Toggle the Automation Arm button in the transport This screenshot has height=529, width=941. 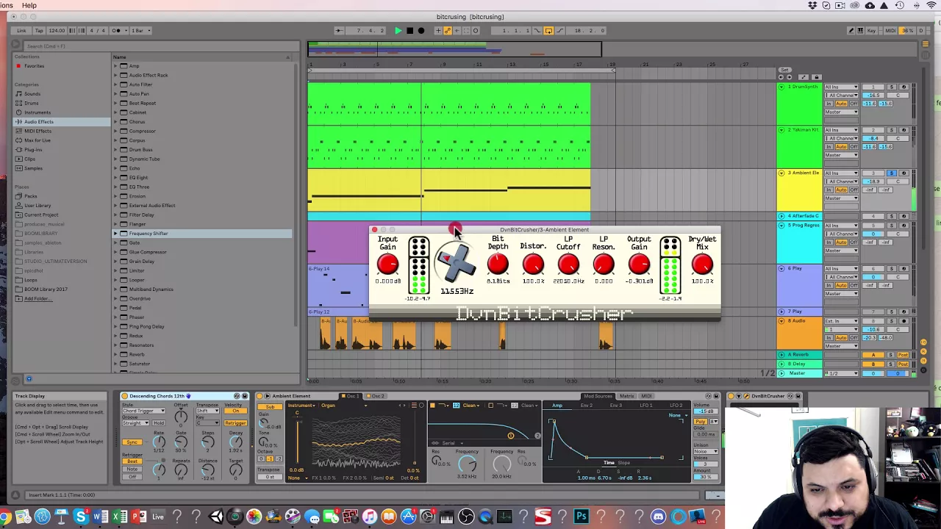tap(448, 31)
